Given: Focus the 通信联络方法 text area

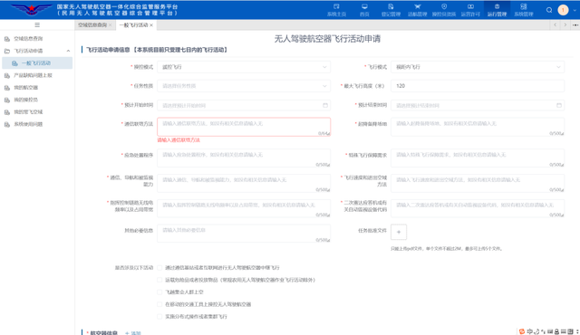Looking at the screenshot, I should tap(244, 127).
